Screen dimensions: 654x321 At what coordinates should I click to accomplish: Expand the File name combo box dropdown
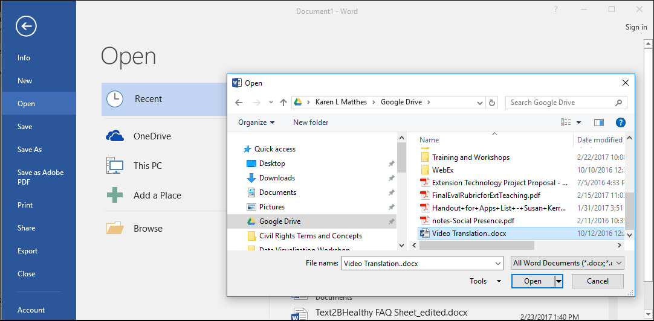497,264
